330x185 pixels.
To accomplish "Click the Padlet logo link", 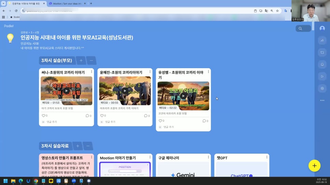I will (x=9, y=26).
